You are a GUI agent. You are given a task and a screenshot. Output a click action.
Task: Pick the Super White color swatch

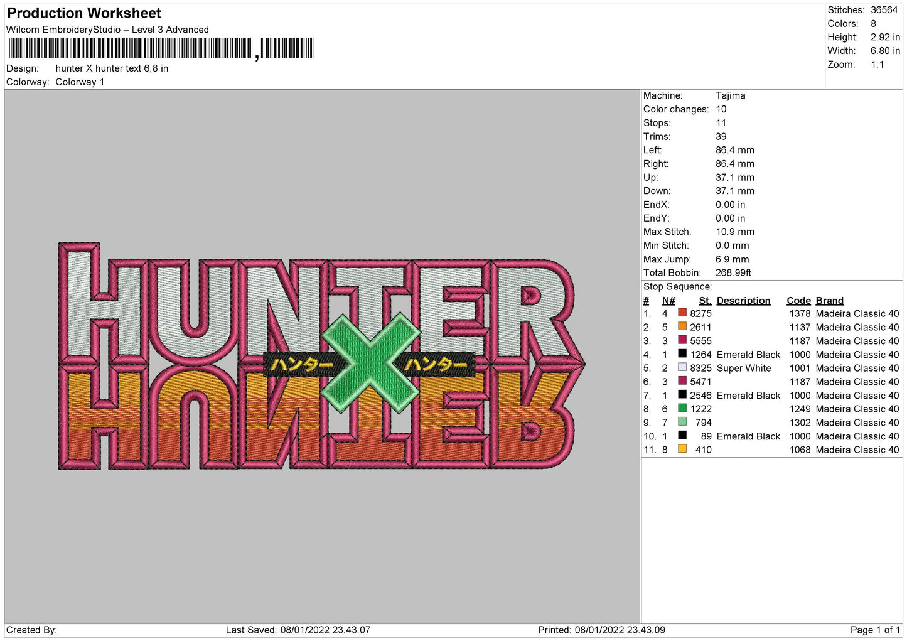click(682, 367)
